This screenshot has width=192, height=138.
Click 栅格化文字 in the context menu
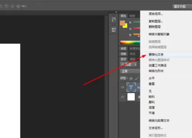(x=156, y=54)
